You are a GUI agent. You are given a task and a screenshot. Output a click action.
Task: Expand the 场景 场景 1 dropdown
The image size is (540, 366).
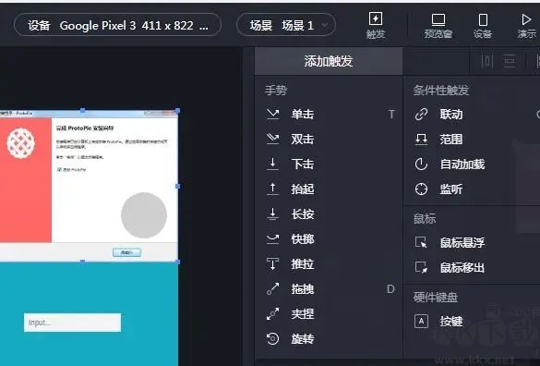(x=286, y=25)
